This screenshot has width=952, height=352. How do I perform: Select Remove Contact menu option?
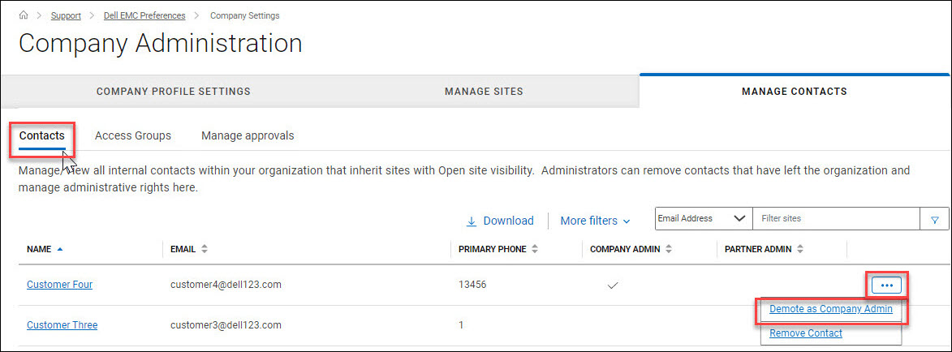pos(805,333)
